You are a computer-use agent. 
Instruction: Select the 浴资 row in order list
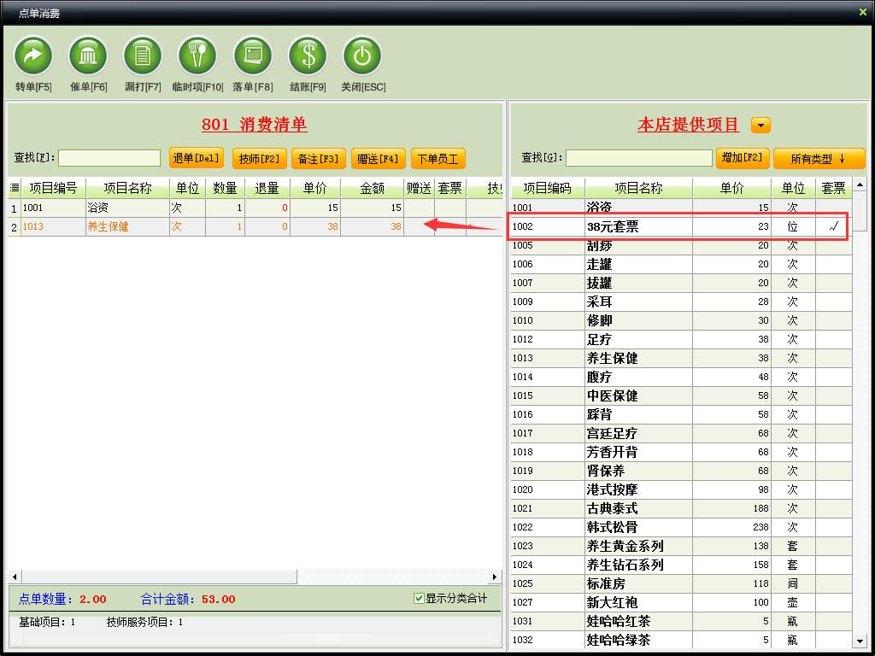point(255,208)
